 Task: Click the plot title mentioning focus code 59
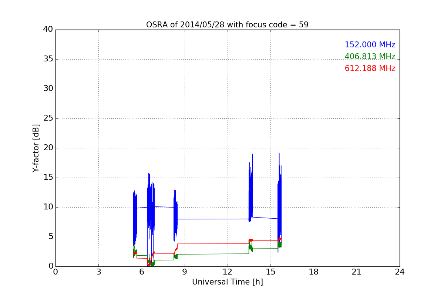point(227,25)
